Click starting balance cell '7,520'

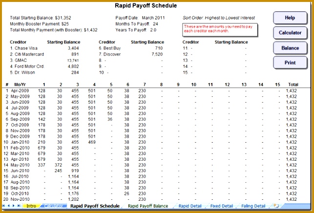[x=157, y=54]
